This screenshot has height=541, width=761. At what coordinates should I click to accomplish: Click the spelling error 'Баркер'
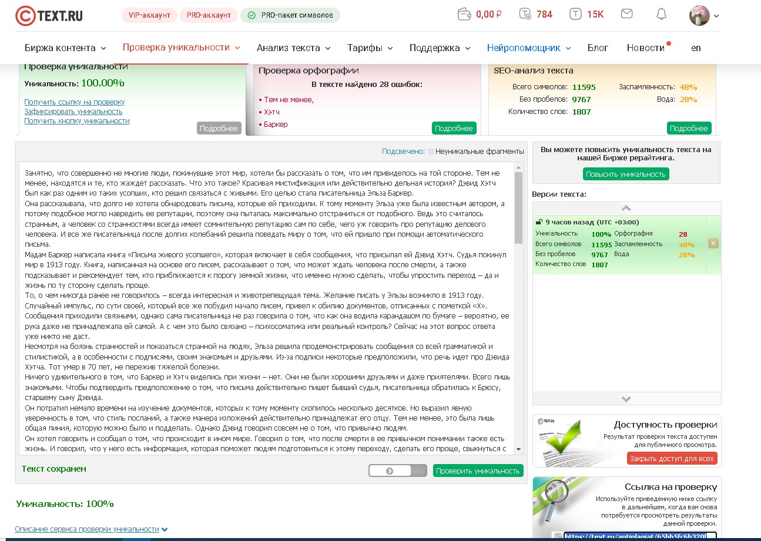pos(276,125)
